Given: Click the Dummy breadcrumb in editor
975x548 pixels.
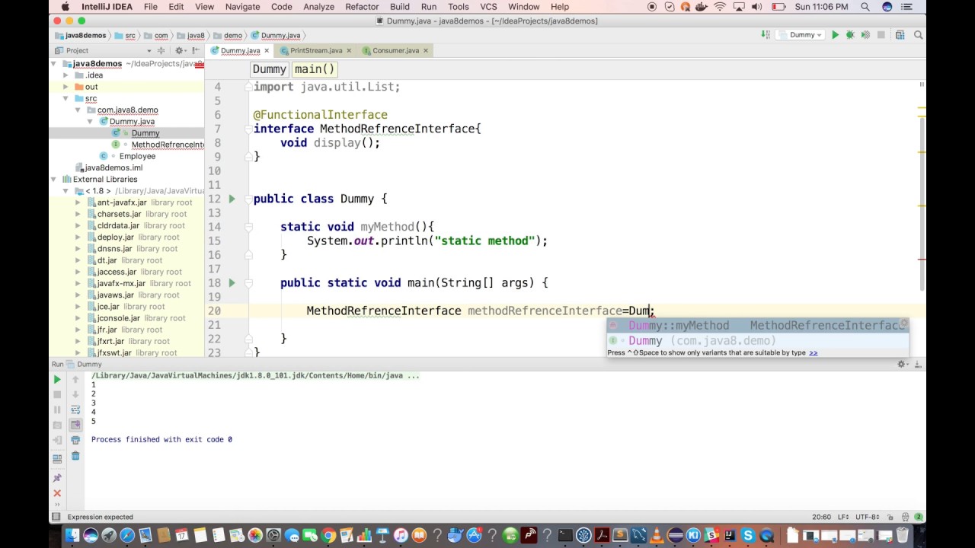Looking at the screenshot, I should (269, 69).
